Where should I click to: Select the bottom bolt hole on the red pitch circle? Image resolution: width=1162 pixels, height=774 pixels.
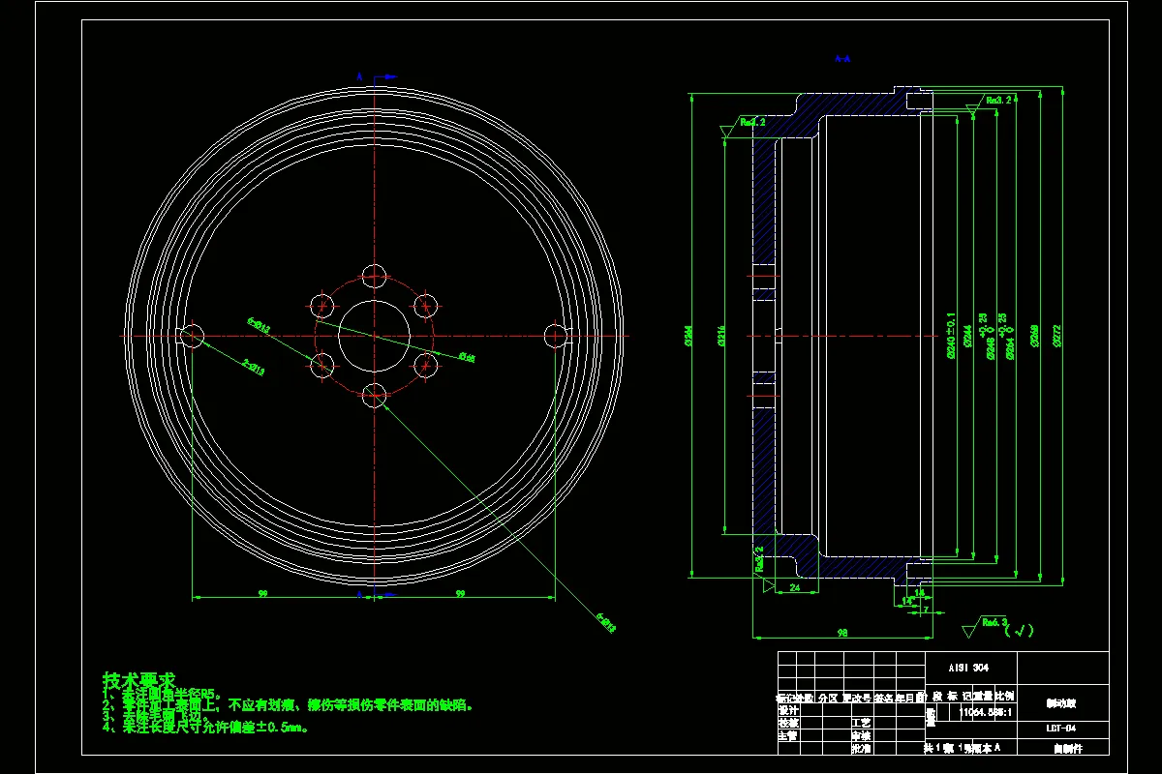coord(376,395)
